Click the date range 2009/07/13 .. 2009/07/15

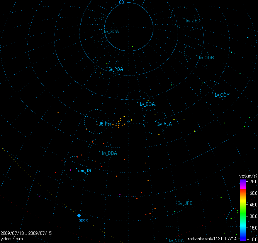(x=26, y=233)
